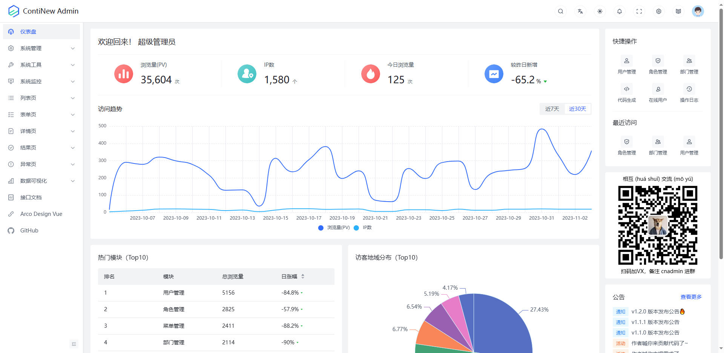The height and width of the screenshot is (353, 724).
Task: Open 在线用户 quick action icon
Action: coord(658,89)
